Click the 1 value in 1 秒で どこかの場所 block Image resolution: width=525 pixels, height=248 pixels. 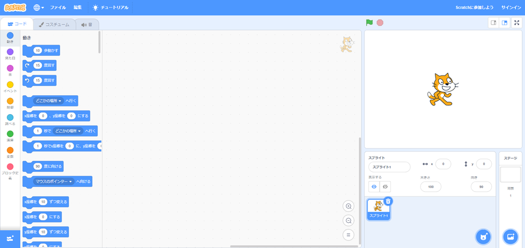(38, 131)
